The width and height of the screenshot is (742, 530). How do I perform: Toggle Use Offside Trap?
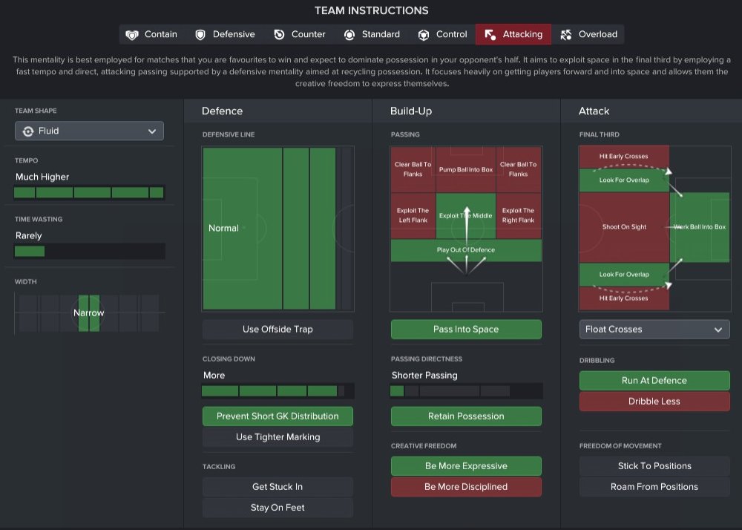(x=278, y=330)
